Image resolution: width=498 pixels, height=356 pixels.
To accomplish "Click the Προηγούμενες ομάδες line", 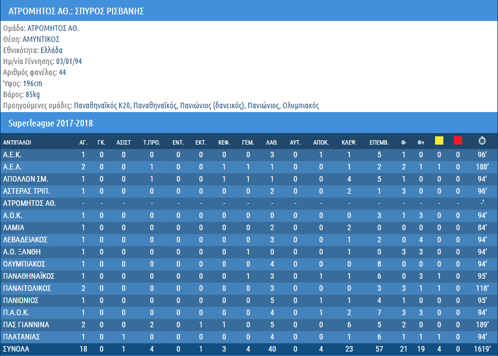I will tap(161, 105).
